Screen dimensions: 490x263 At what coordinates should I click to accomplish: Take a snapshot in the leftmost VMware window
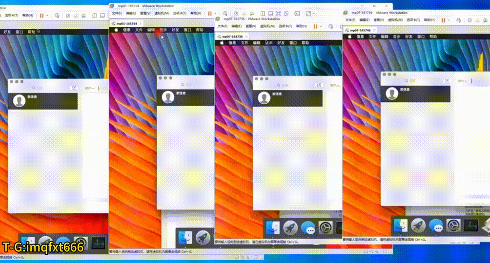68,15
